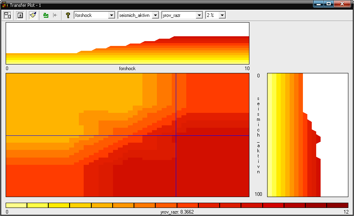Click the crosshair intersection on main plot
The height and width of the screenshot is (216, 354).
point(176,136)
